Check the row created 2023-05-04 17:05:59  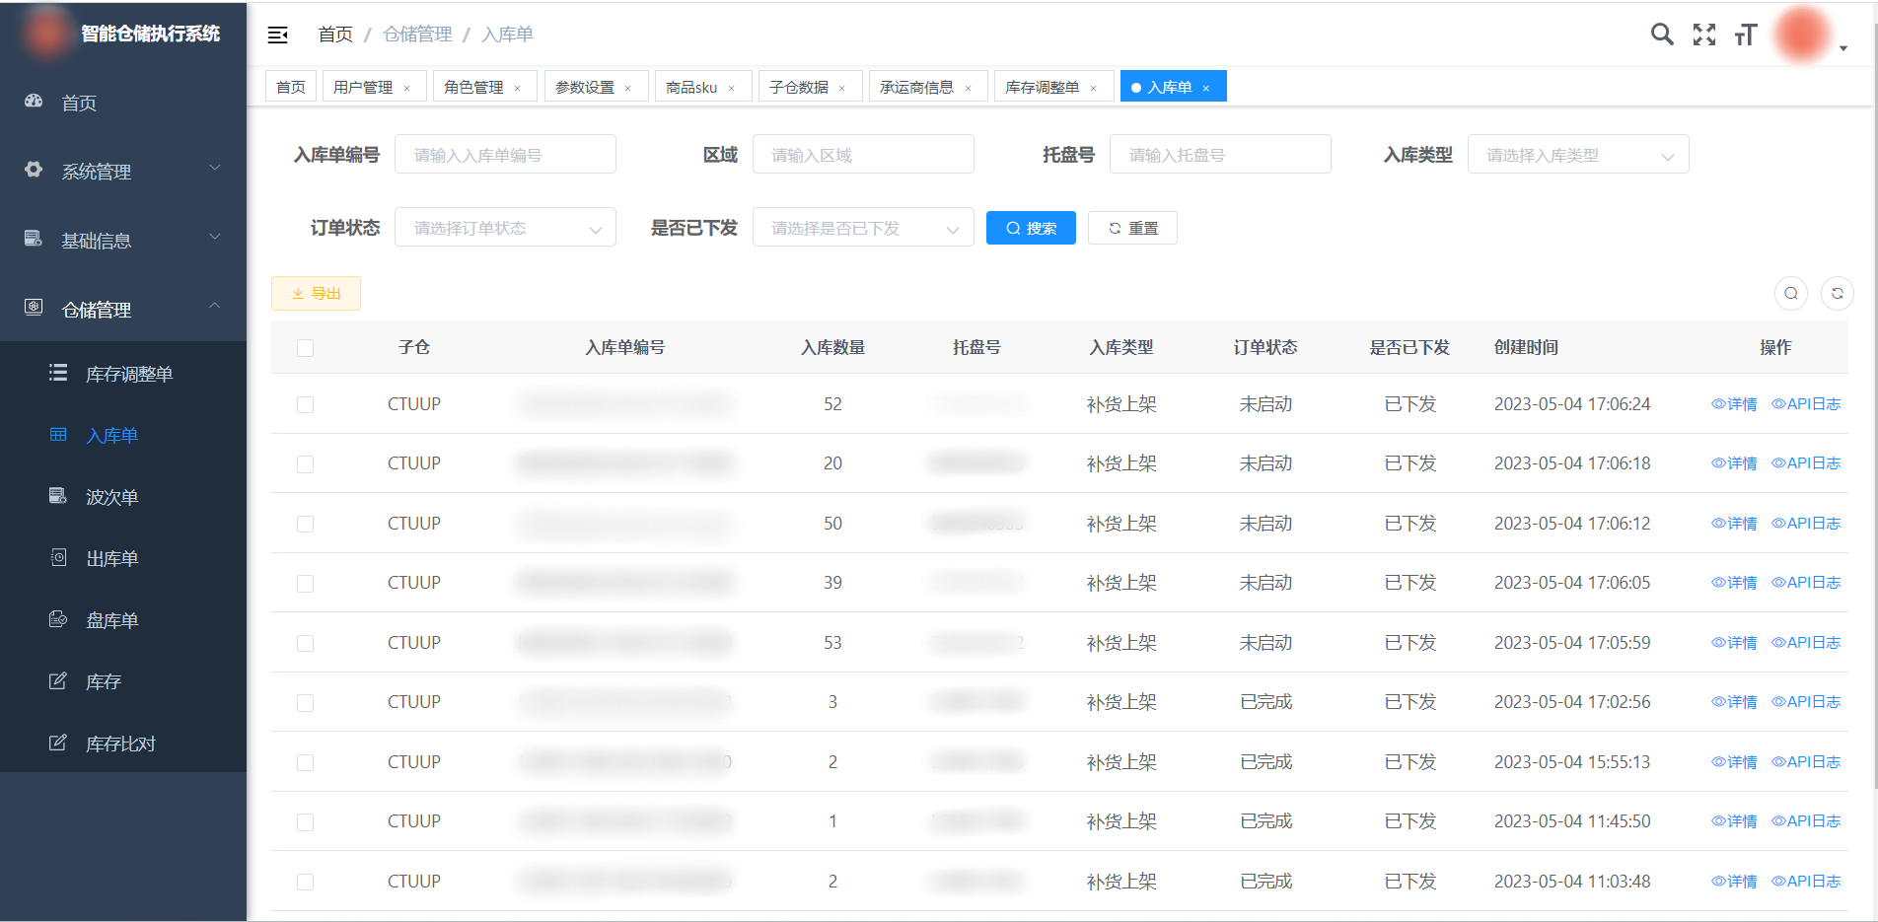tap(306, 643)
